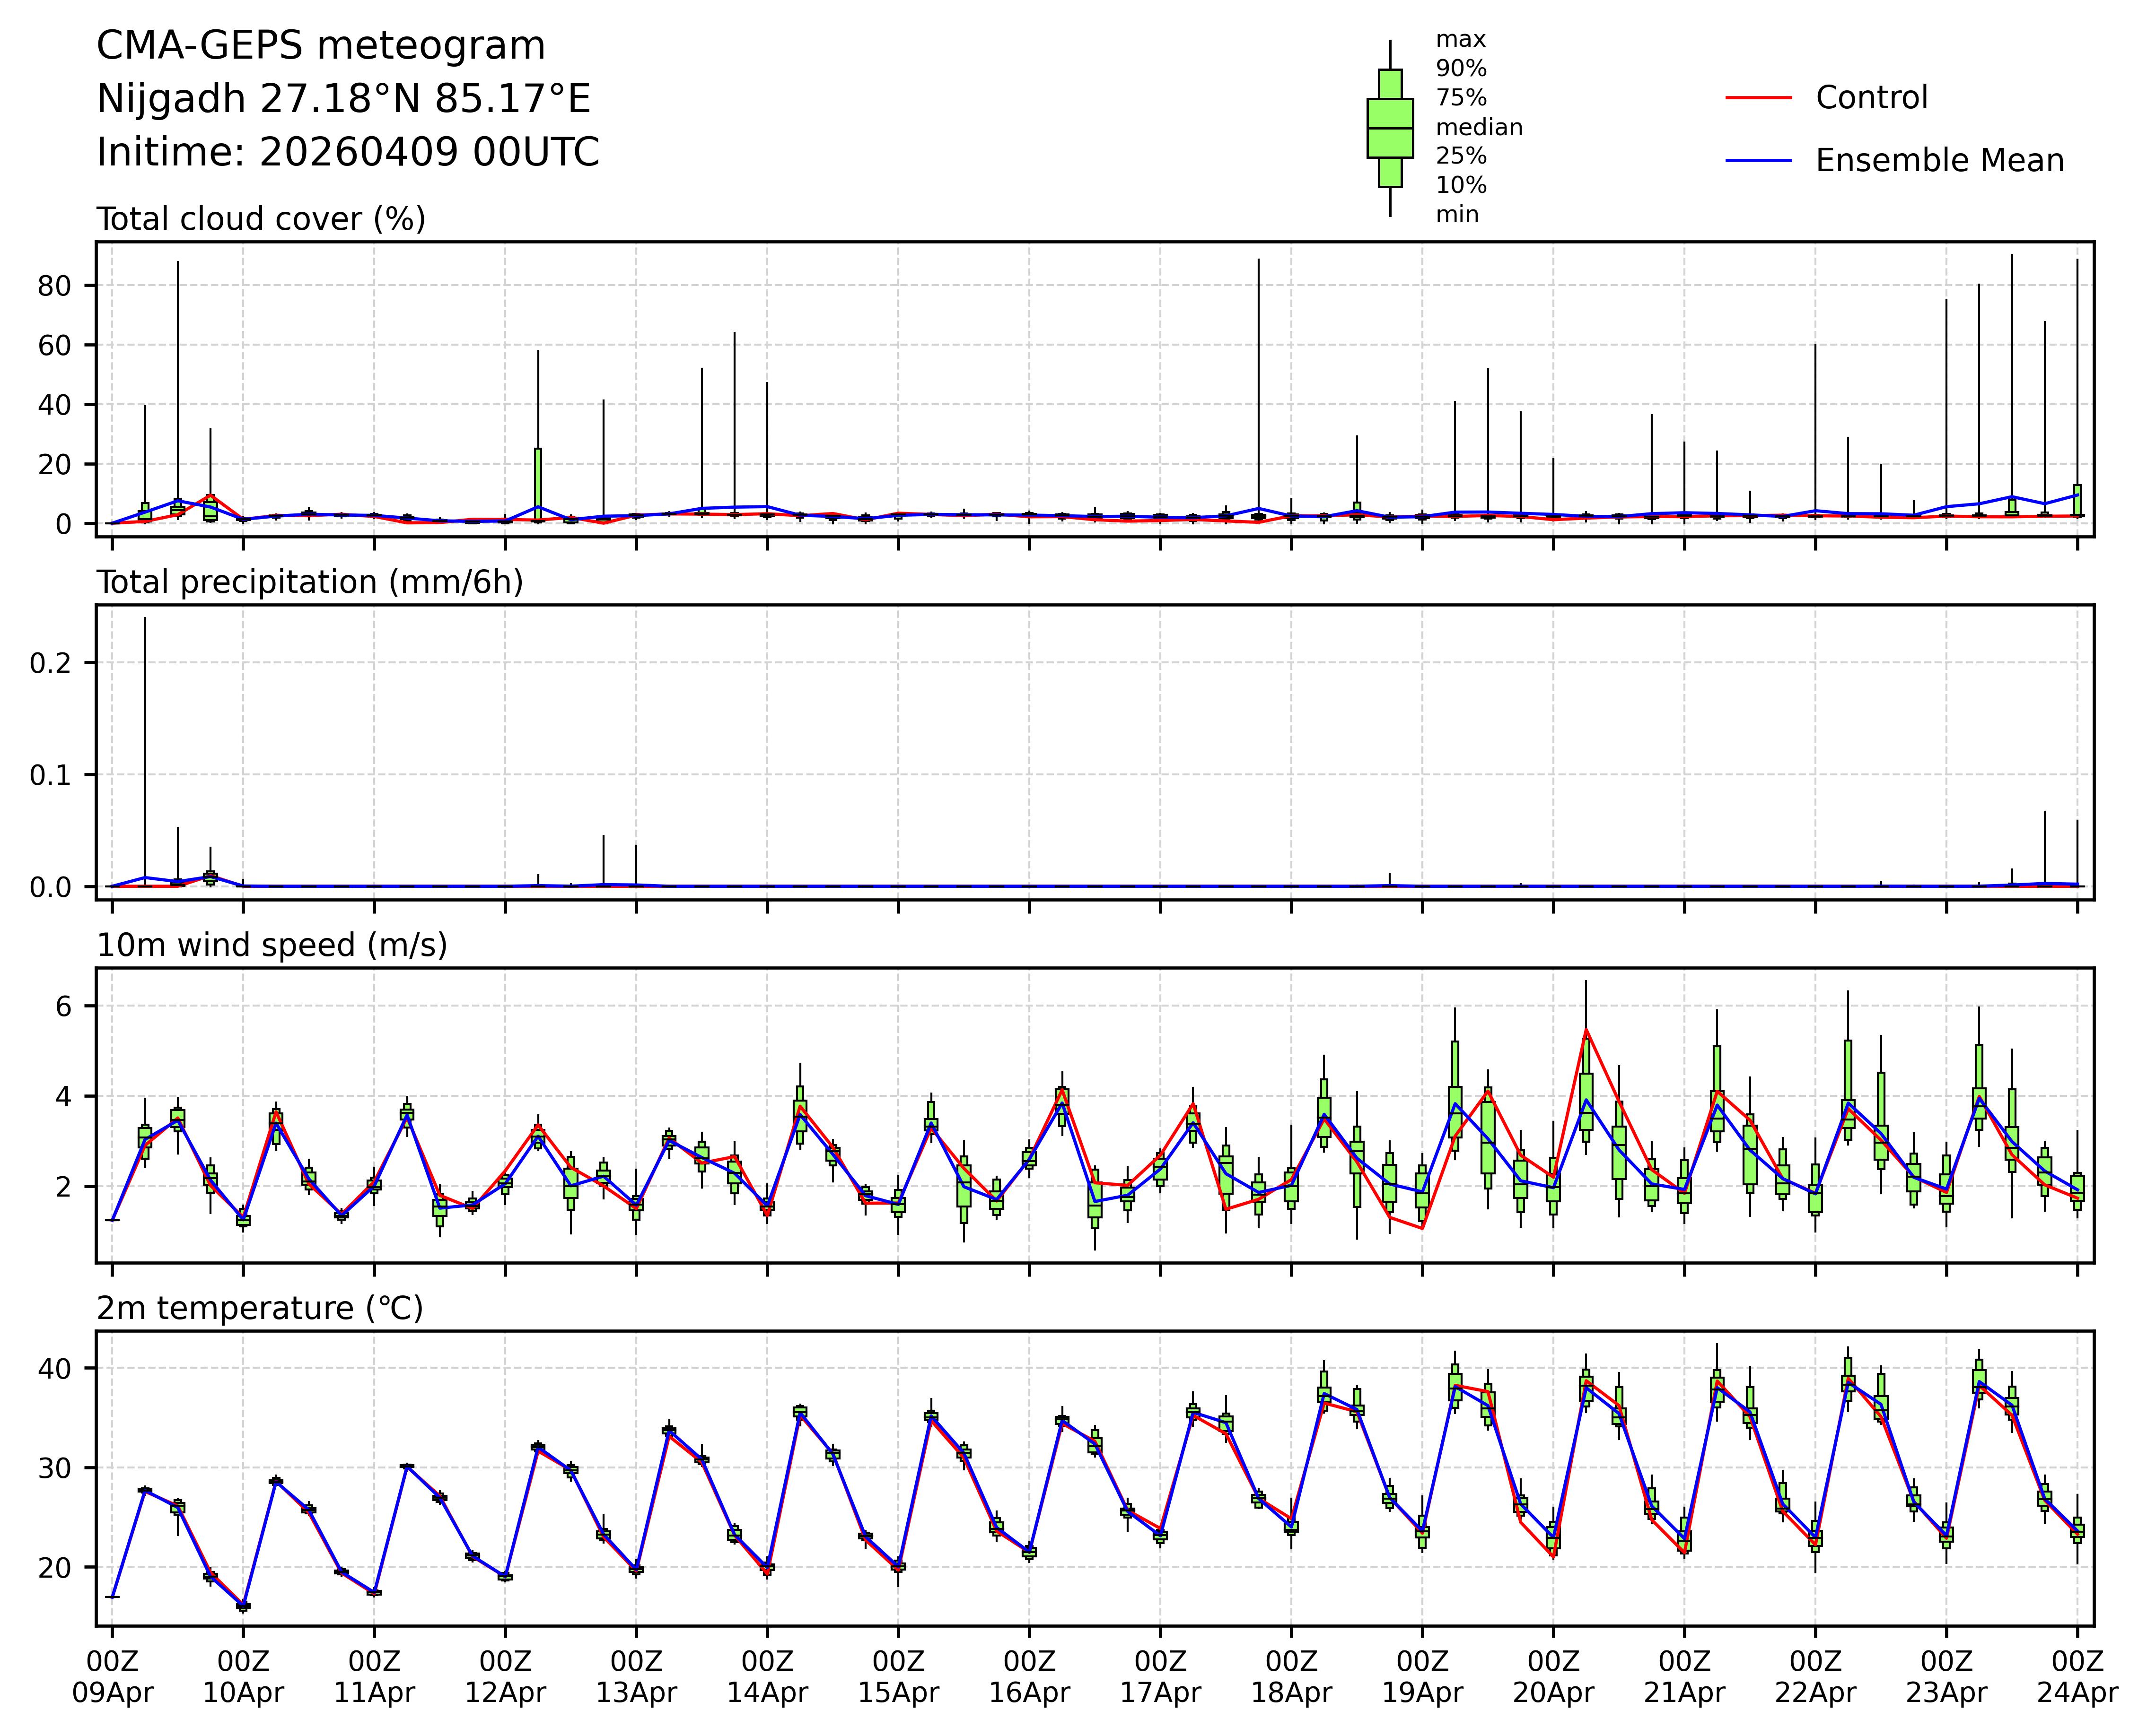Click the 'CMA-GEPS meteogram' title text
The width and height of the screenshot is (2147, 1736).
tap(321, 46)
